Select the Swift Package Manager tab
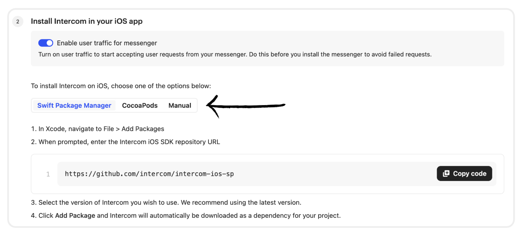521x240 pixels. (x=74, y=106)
